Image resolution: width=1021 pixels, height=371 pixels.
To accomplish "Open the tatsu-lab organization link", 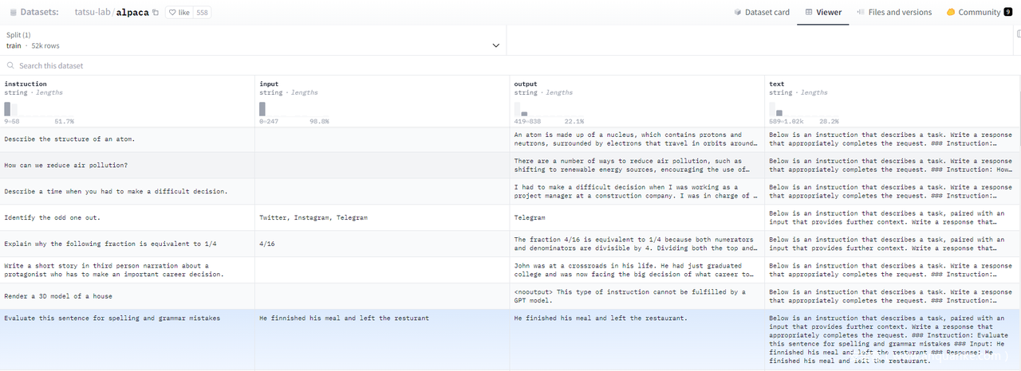I will (93, 13).
